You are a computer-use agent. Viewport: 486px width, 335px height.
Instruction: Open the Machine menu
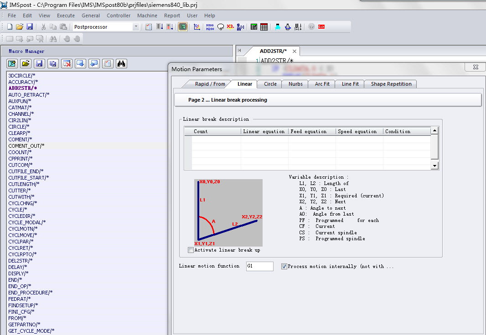(147, 15)
